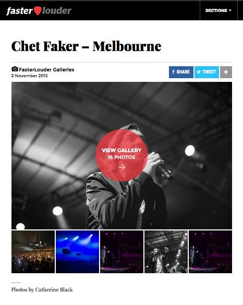Click the Chet Faker – Melbourne headline
243x305 pixels.
pyautogui.click(x=86, y=46)
